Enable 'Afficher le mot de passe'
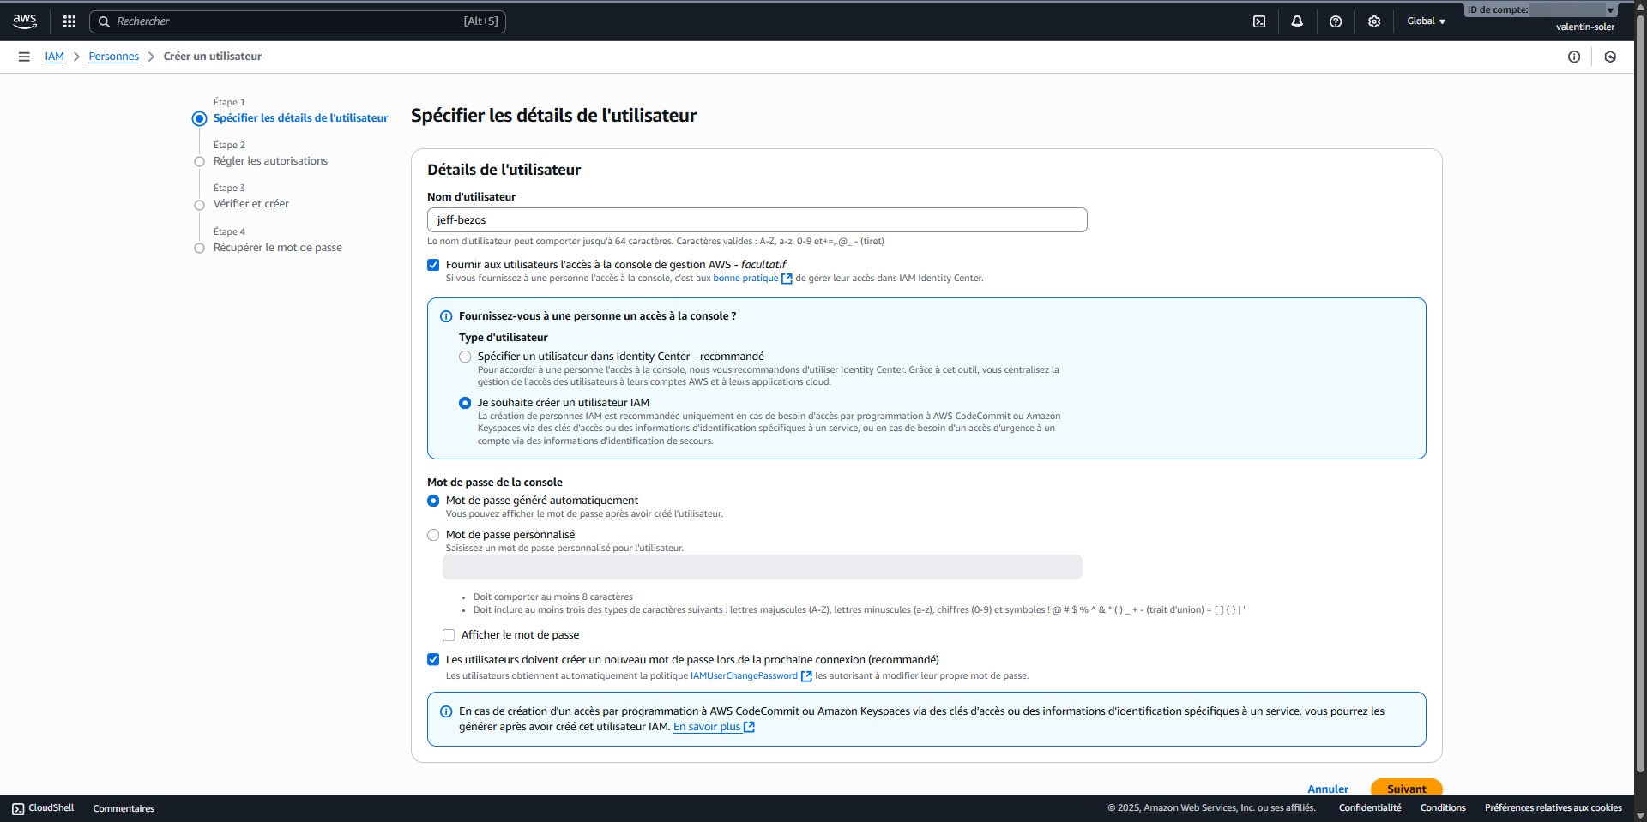Screen dimensions: 1647x822 449,635
